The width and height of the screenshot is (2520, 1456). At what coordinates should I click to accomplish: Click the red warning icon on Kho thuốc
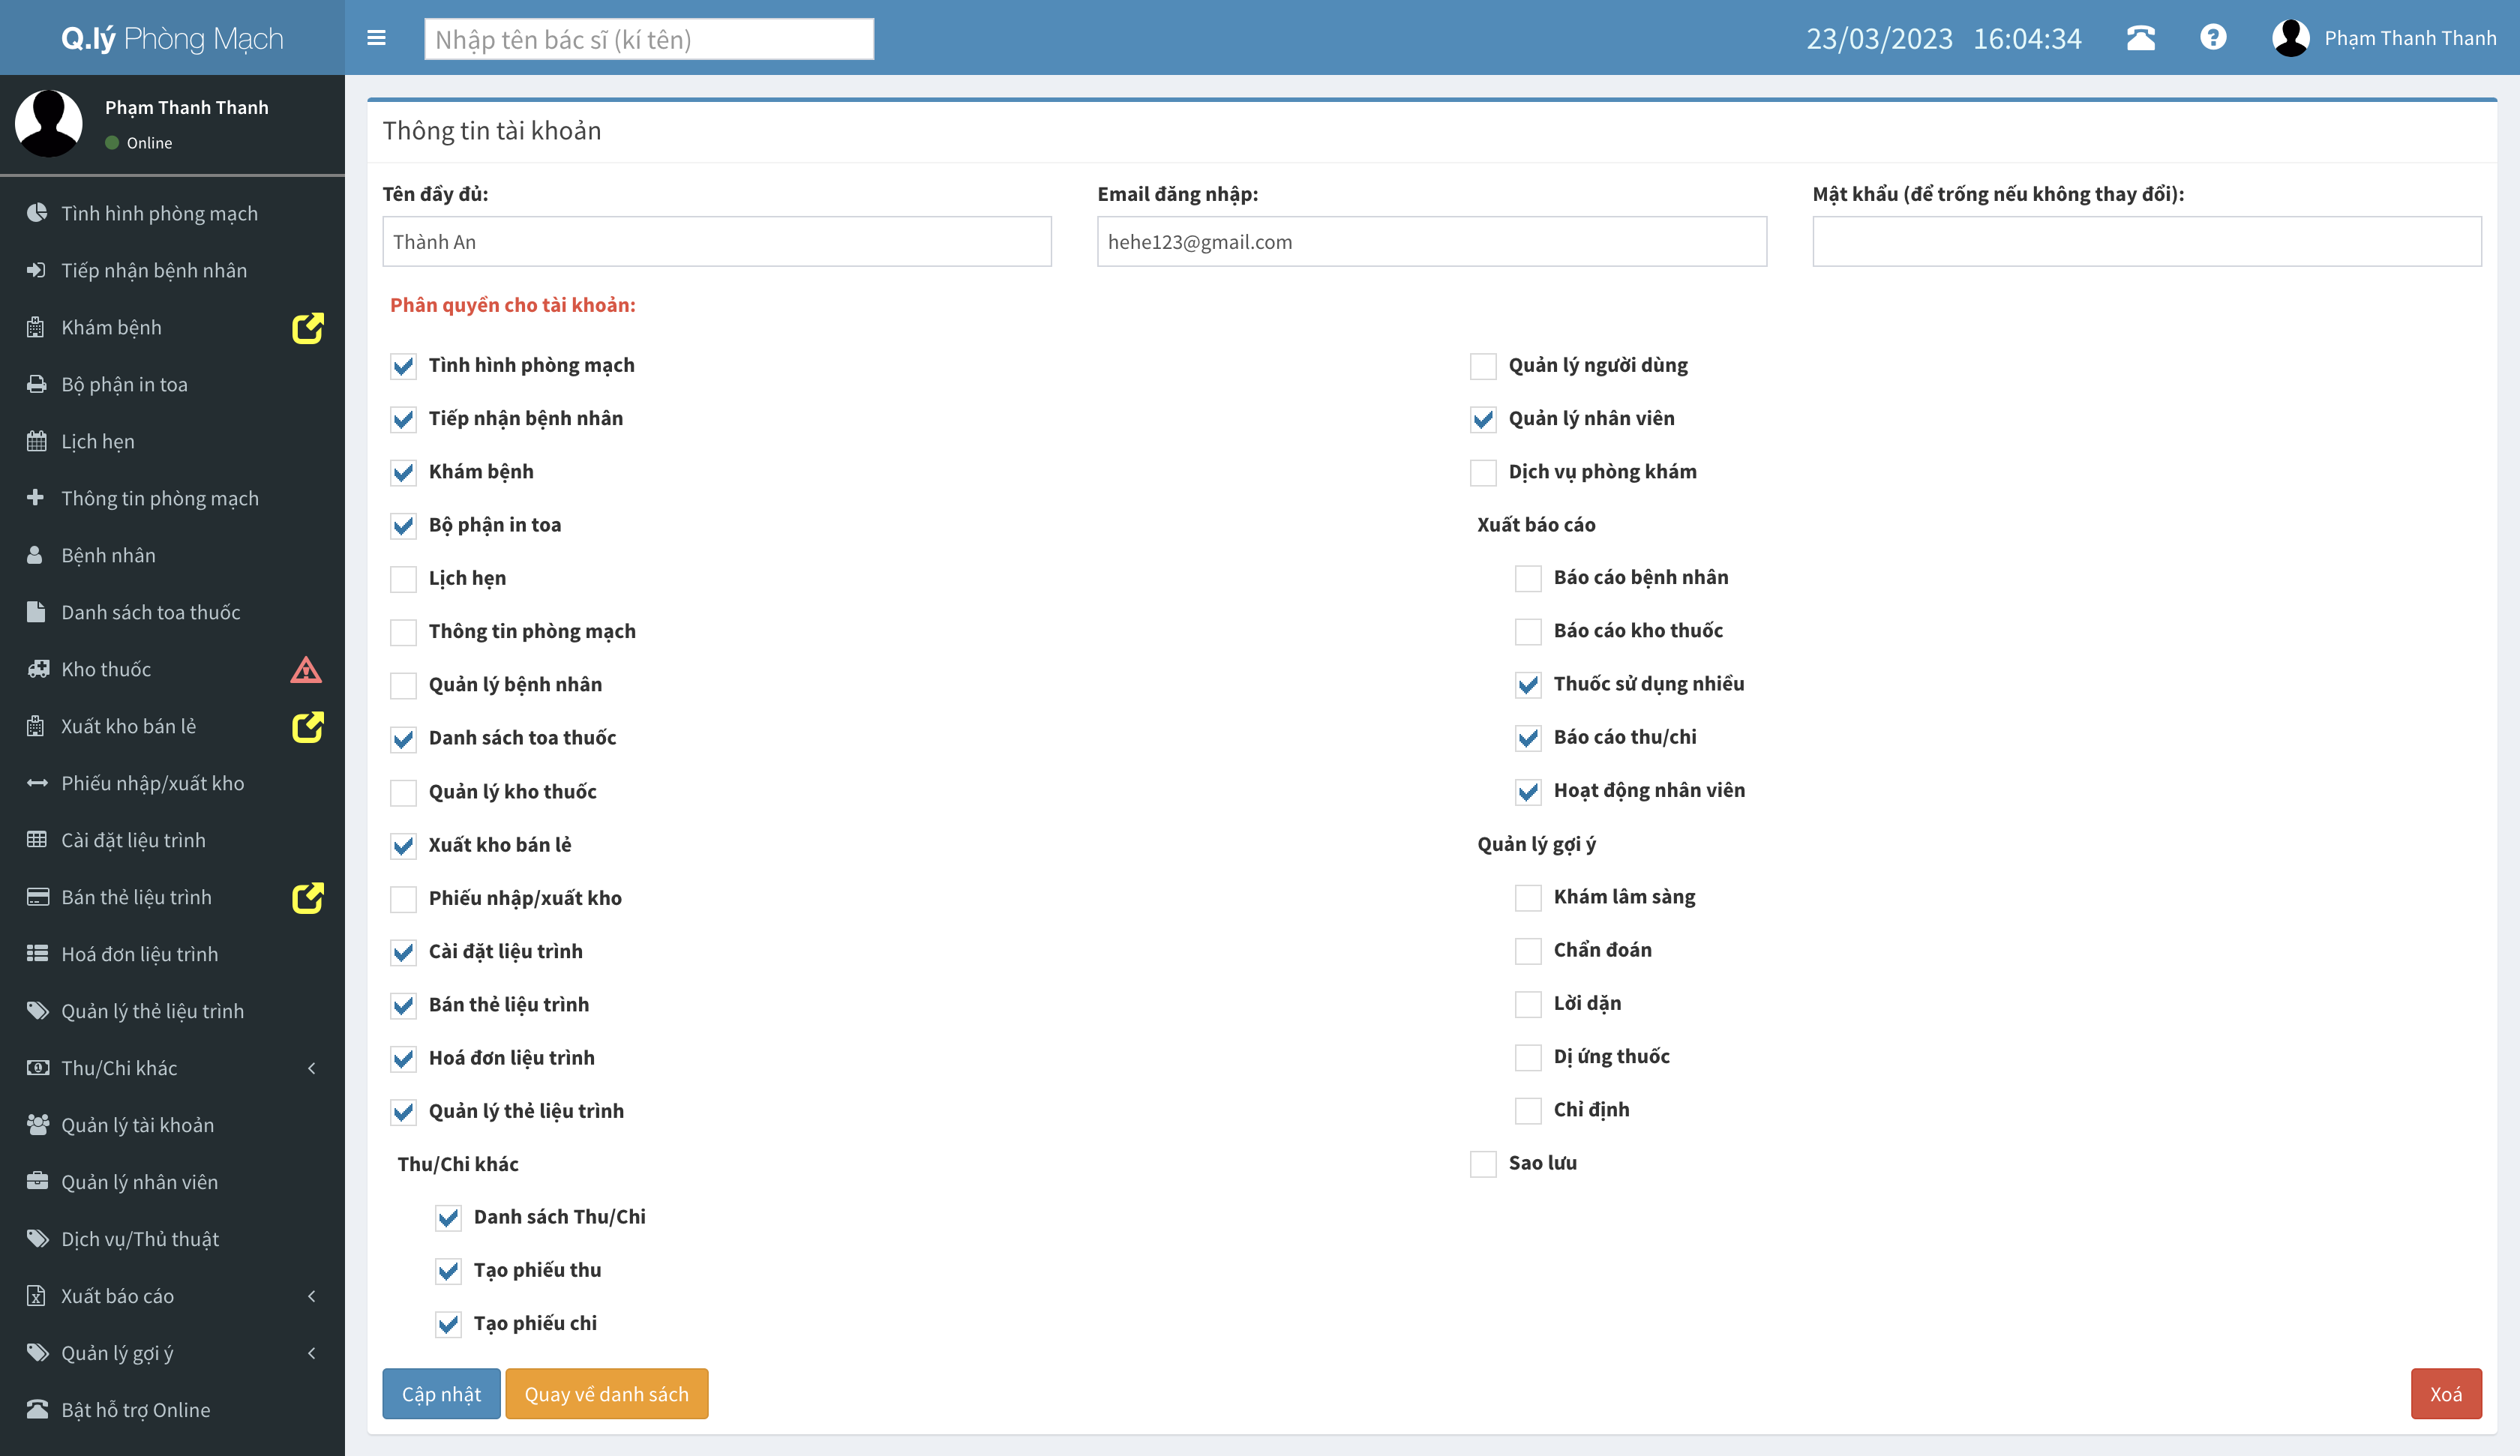tap(306, 670)
